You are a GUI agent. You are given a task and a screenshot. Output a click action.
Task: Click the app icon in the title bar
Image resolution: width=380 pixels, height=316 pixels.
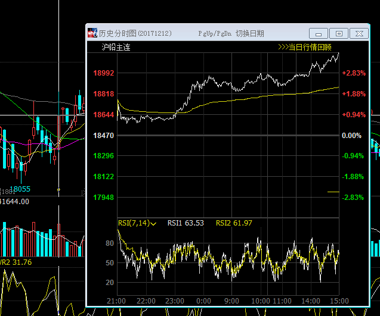(x=92, y=33)
